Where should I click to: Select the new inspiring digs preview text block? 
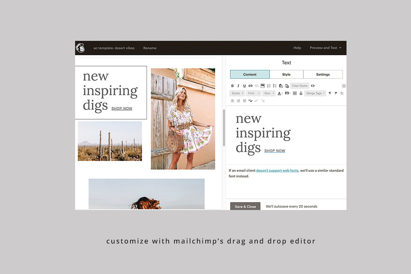pos(111,92)
